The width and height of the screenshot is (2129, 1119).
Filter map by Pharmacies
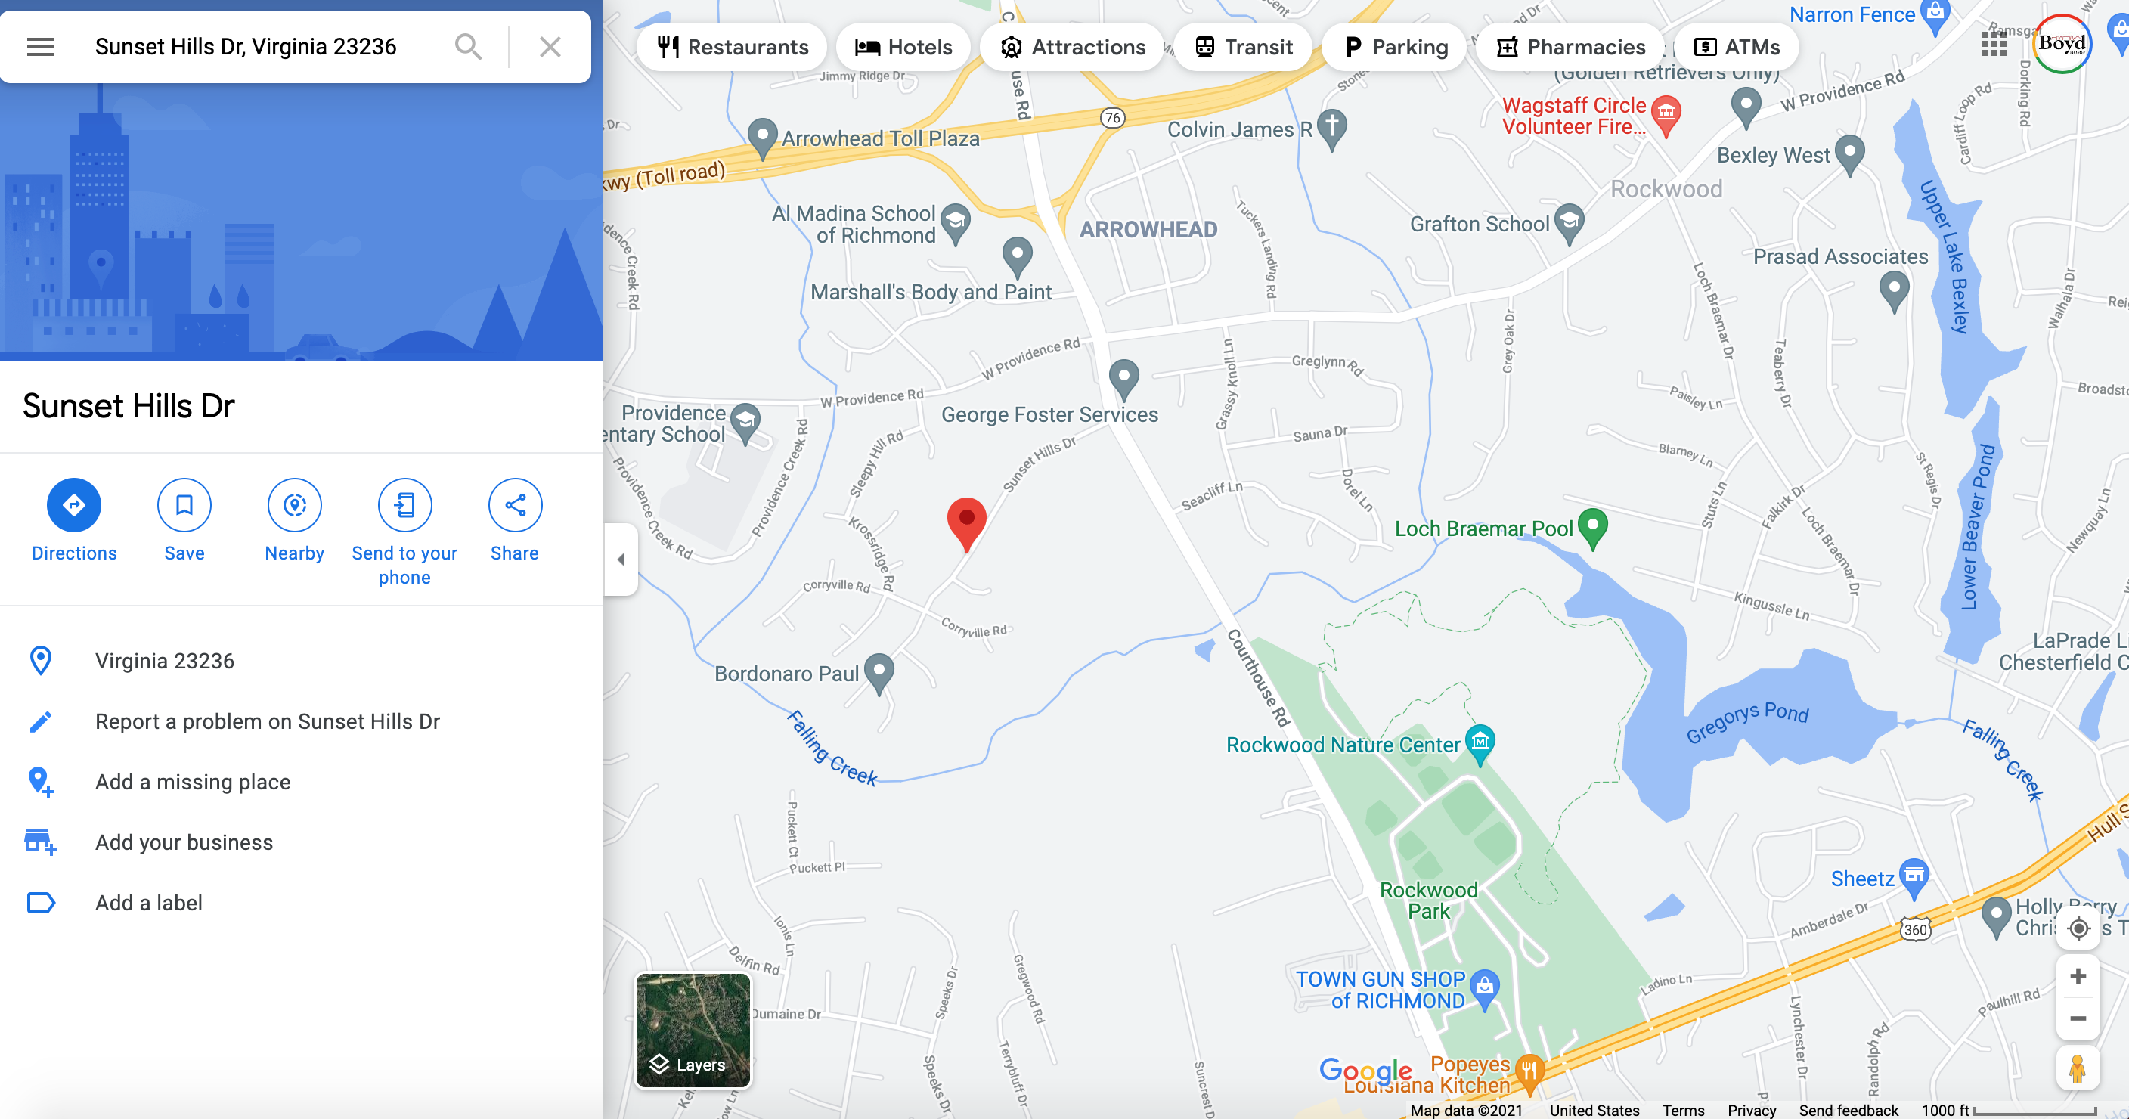[x=1571, y=47]
